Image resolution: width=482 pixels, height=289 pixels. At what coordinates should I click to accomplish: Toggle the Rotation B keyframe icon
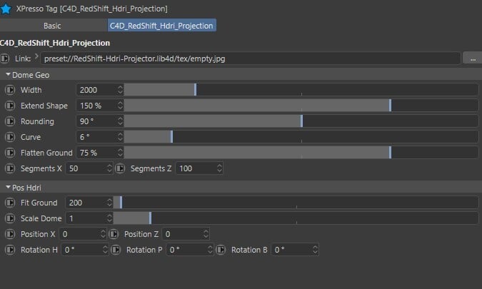pyautogui.click(x=221, y=250)
